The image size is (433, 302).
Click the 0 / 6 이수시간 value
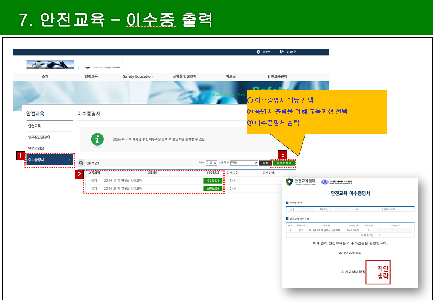point(233,189)
